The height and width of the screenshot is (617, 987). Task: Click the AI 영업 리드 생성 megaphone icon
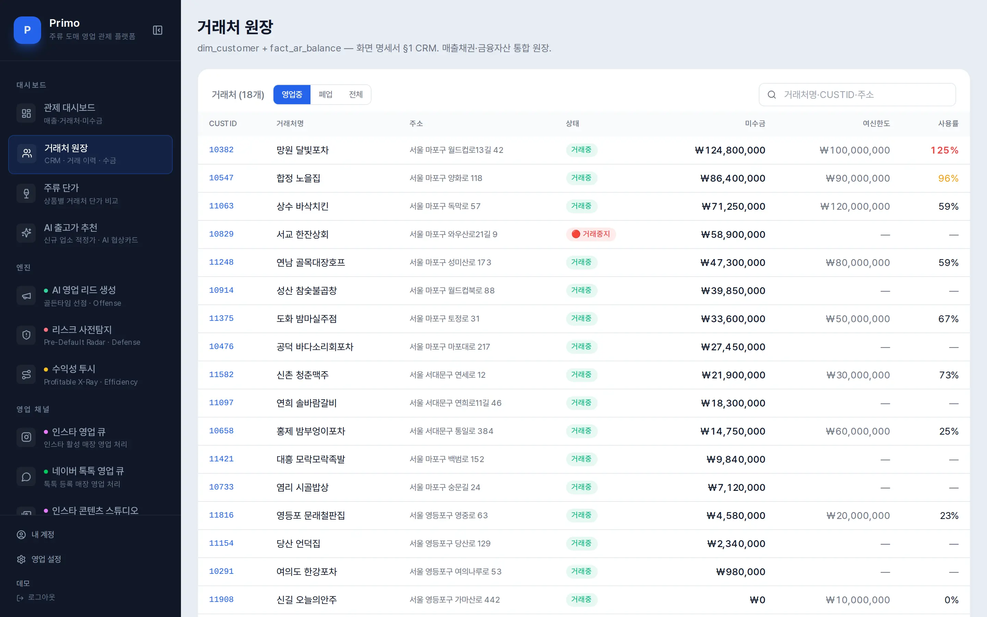click(26, 296)
